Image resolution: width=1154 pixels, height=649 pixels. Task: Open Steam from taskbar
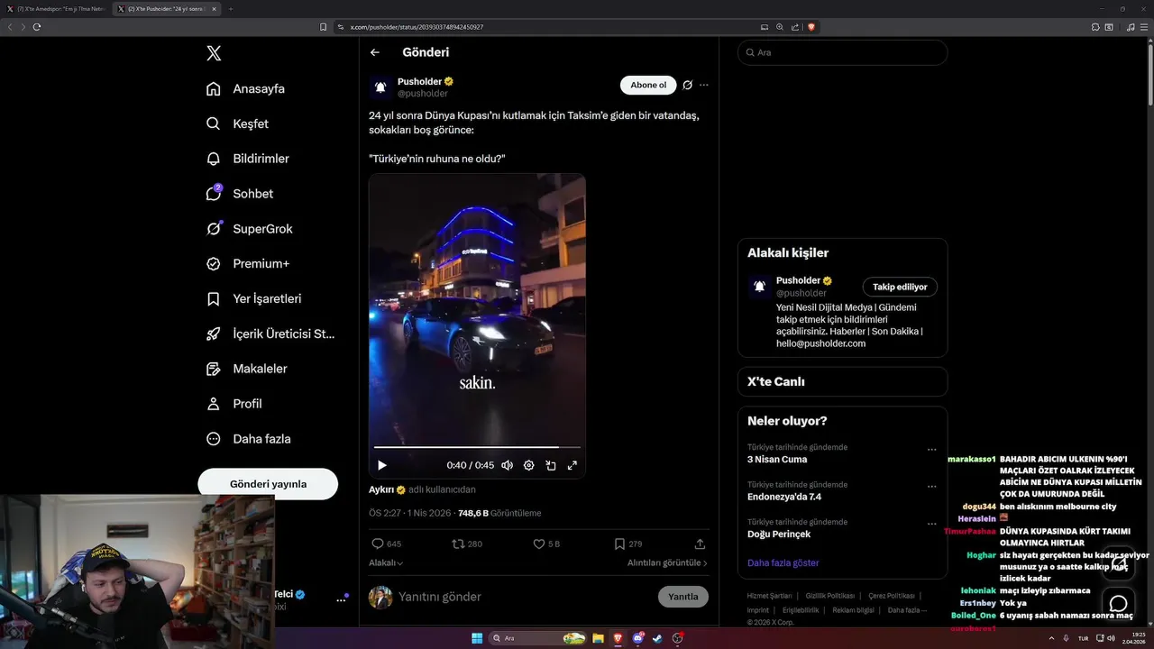point(657,638)
